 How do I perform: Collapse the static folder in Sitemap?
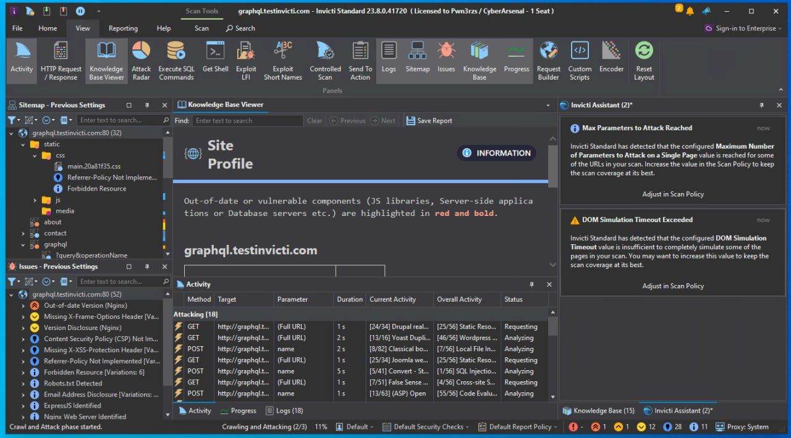[x=23, y=144]
